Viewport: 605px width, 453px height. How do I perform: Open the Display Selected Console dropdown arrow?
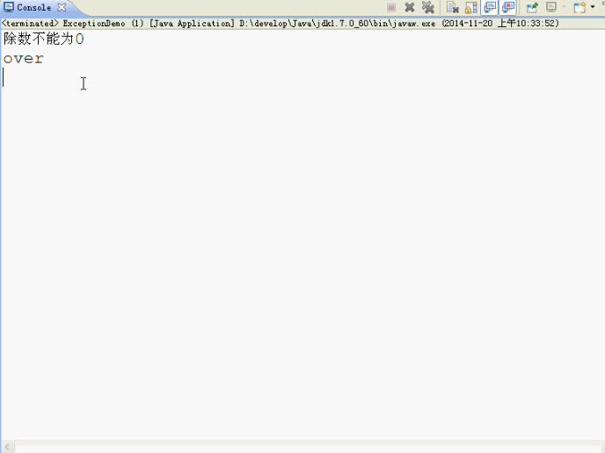(x=564, y=7)
